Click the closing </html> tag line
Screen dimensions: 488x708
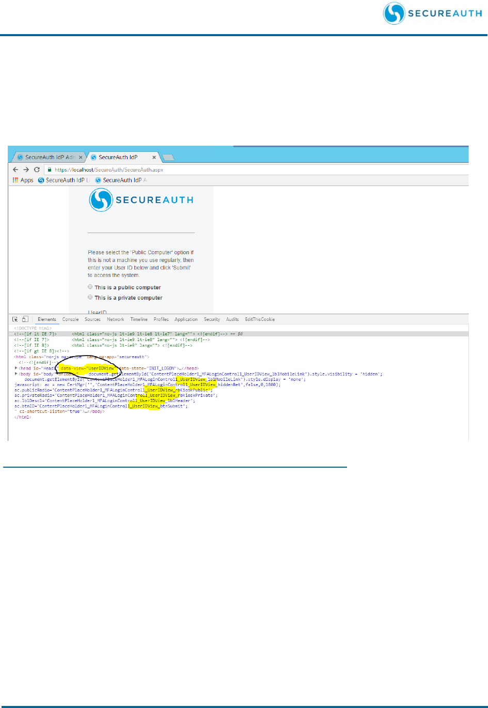point(23,417)
